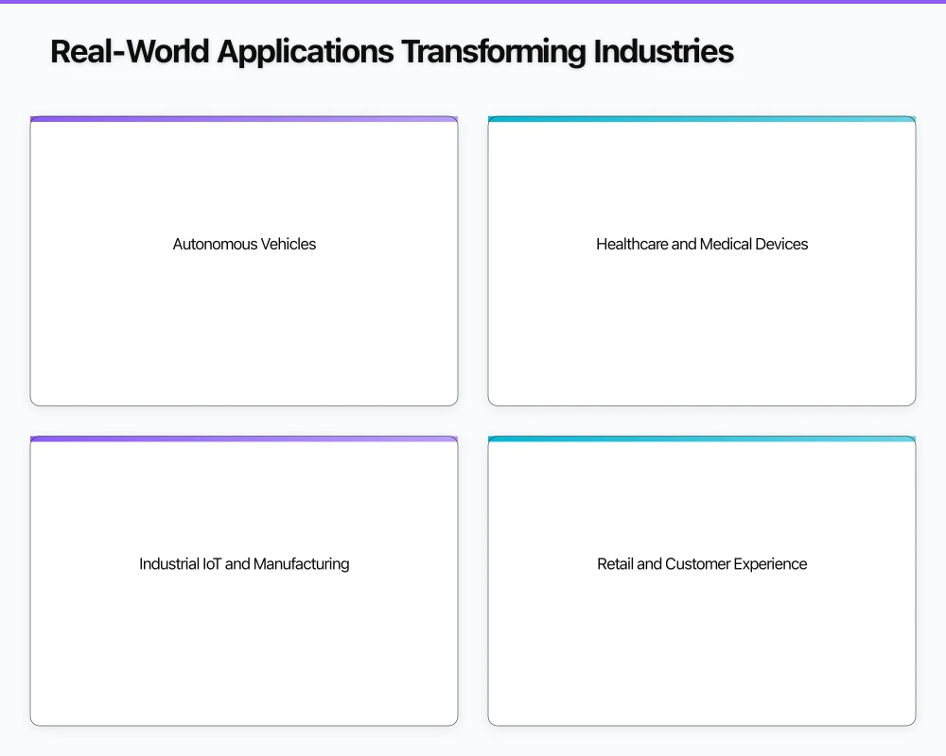946x756 pixels.
Task: Select the purple bar at the page top
Action: click(473, 3)
